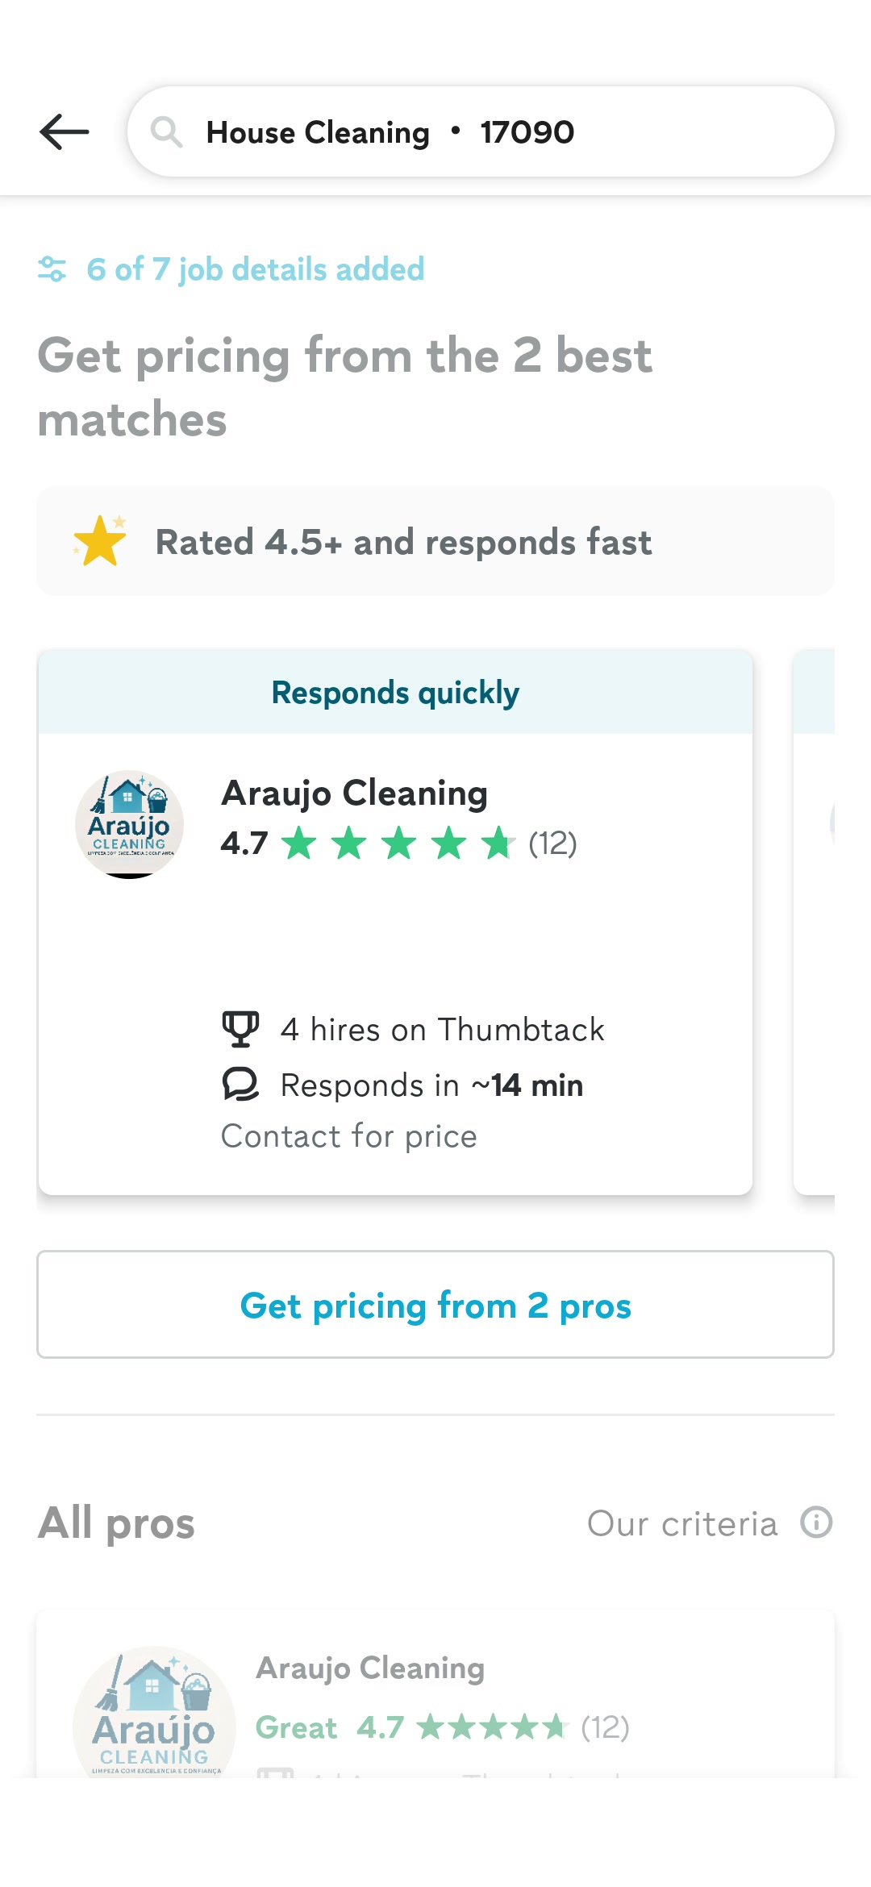
Task: Open the Our criteria link
Action: click(x=682, y=1523)
